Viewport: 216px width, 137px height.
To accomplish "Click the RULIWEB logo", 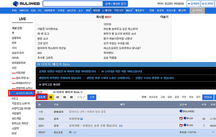I will 26,4.
